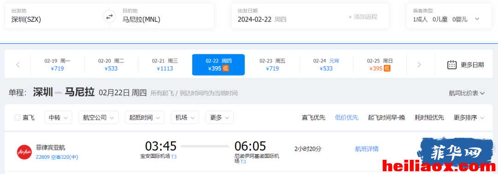Click 添加返程 to add return trip
Viewport: 498px width, 174px height.
pyautogui.click(x=363, y=17)
